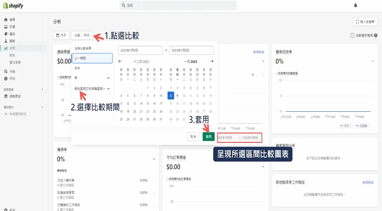Expand the 季 quarter options chevron

[109, 78]
